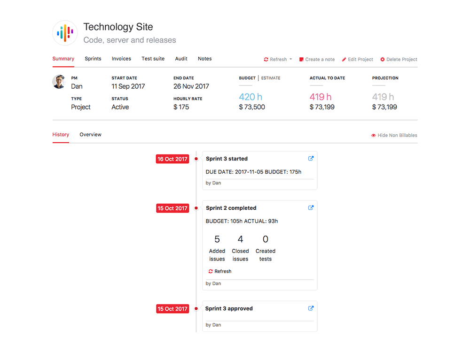
Task: Switch to the ESTIMATE view label
Action: coord(271,78)
